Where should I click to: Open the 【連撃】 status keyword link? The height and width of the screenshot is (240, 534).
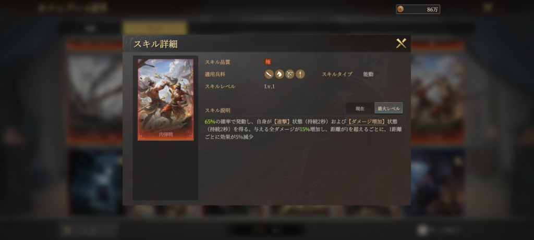281,121
